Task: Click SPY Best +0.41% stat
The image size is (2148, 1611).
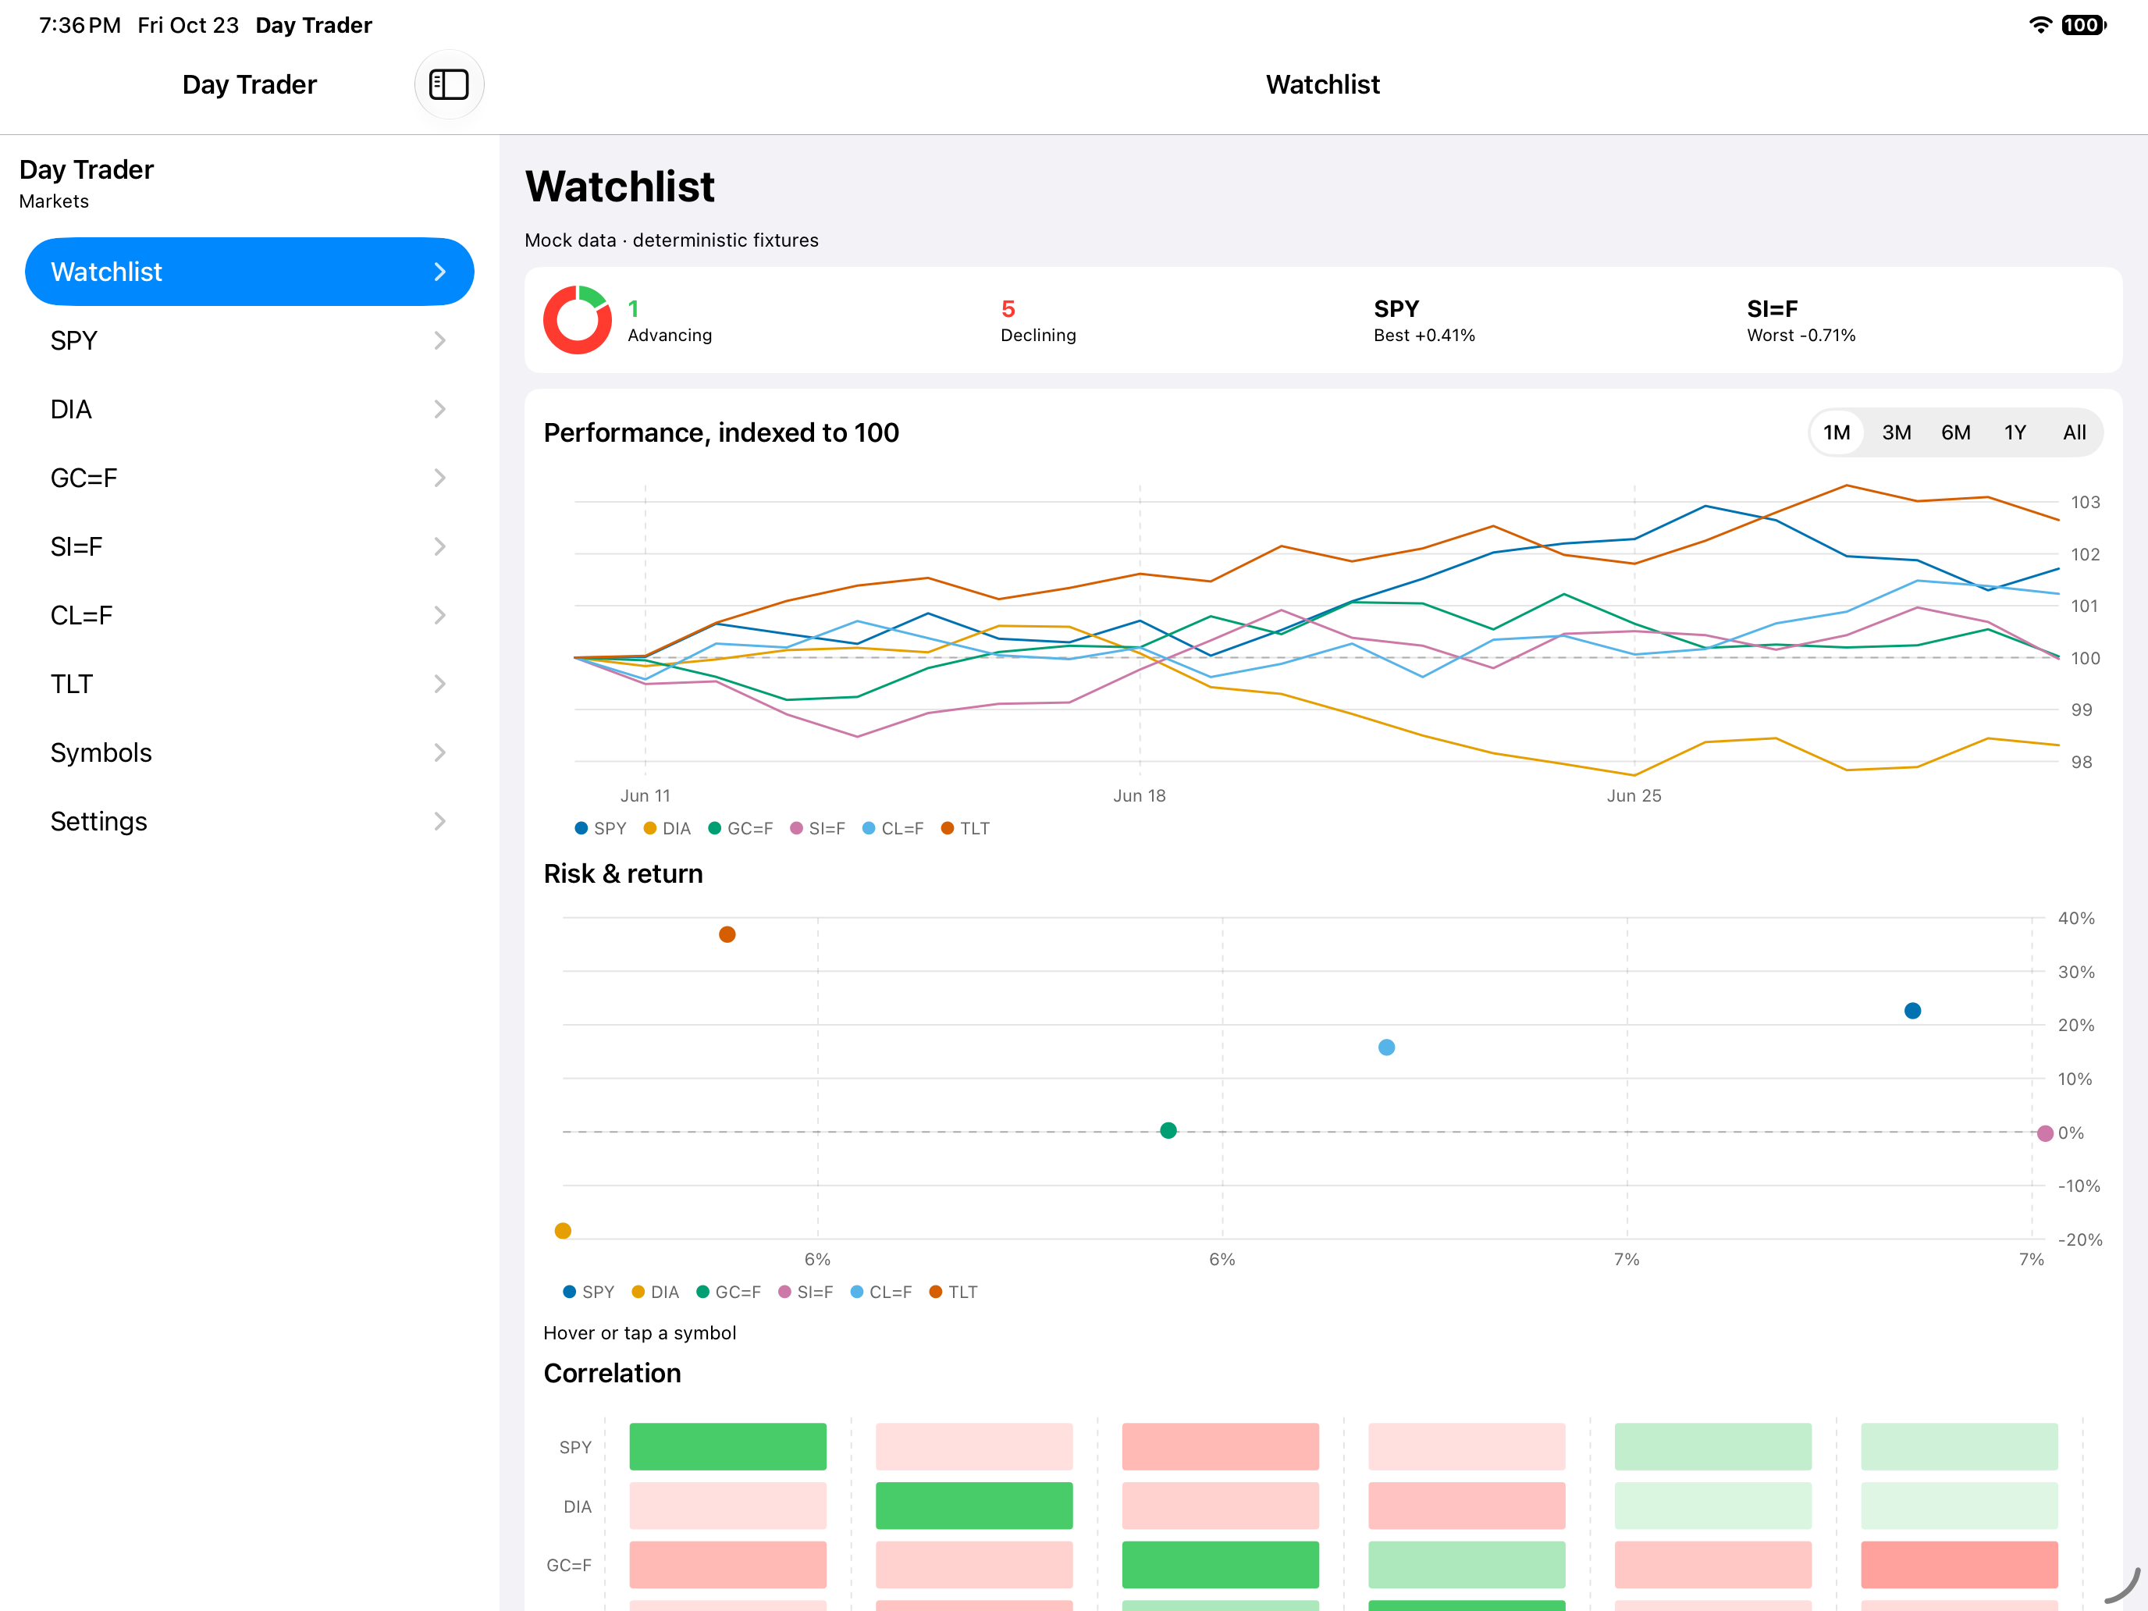Action: (1424, 321)
